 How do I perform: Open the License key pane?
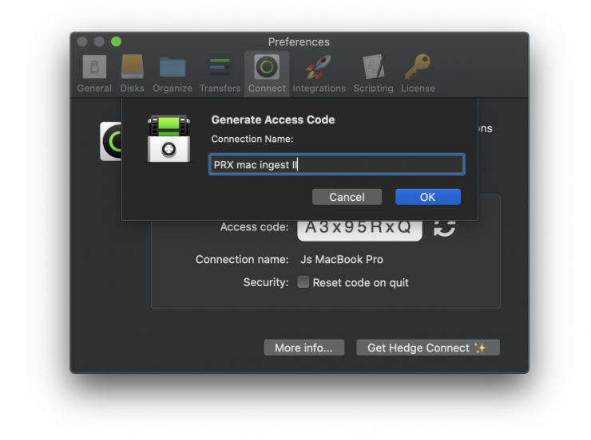coord(418,73)
